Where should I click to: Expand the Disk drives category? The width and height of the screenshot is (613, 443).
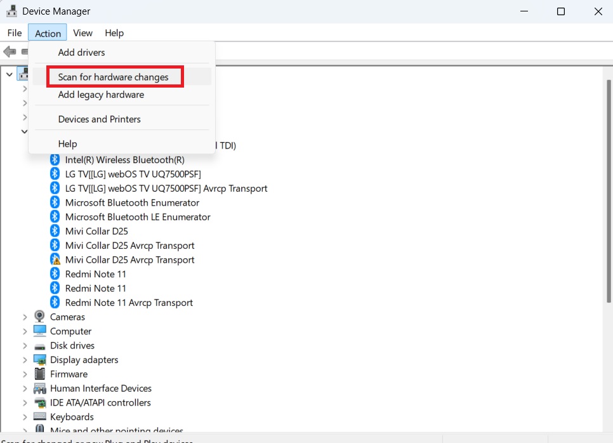[24, 345]
